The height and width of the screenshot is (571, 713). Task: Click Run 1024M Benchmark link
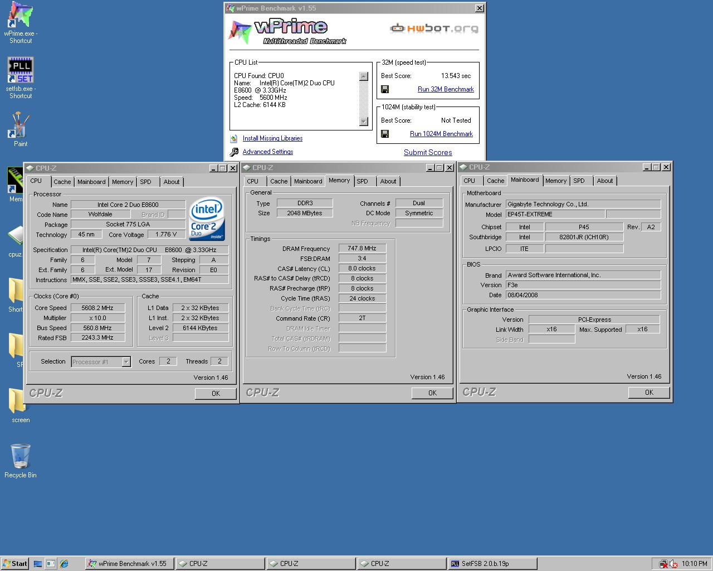click(x=441, y=134)
